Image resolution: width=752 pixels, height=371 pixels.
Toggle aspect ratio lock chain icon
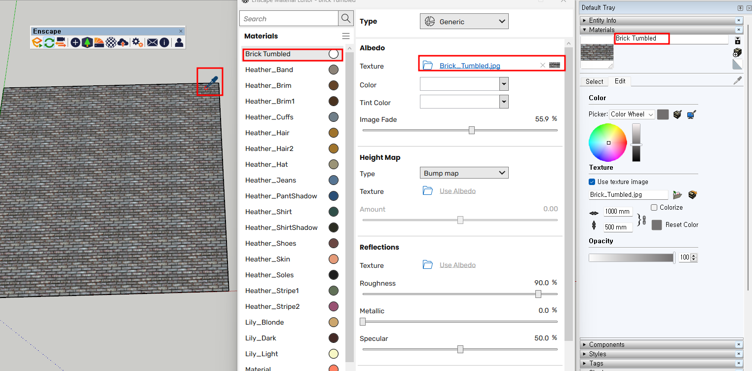click(x=644, y=219)
